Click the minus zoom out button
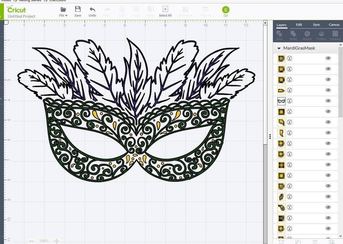343x244 pixels. click(31, 241)
